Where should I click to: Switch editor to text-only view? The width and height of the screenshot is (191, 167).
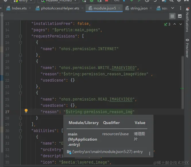click(172, 16)
